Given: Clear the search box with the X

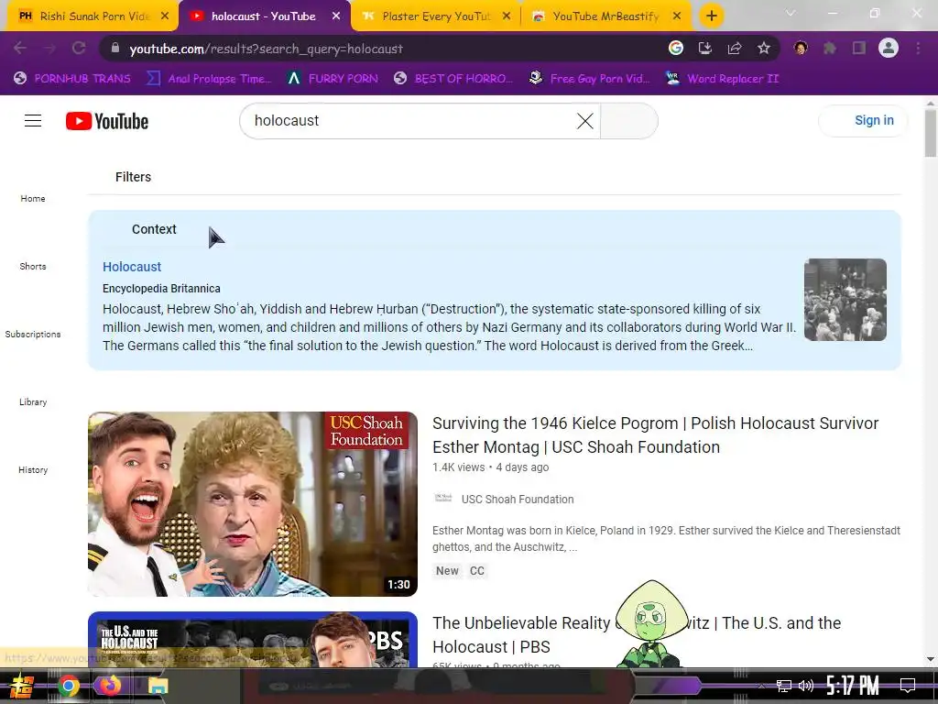Looking at the screenshot, I should pyautogui.click(x=585, y=121).
